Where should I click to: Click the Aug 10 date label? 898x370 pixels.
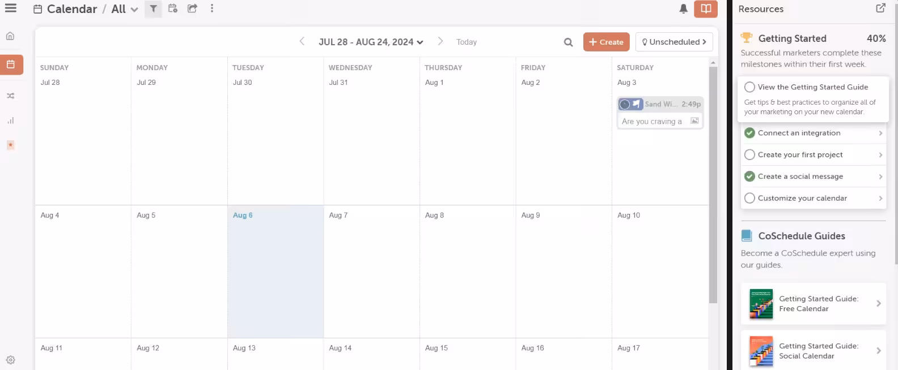[629, 215]
